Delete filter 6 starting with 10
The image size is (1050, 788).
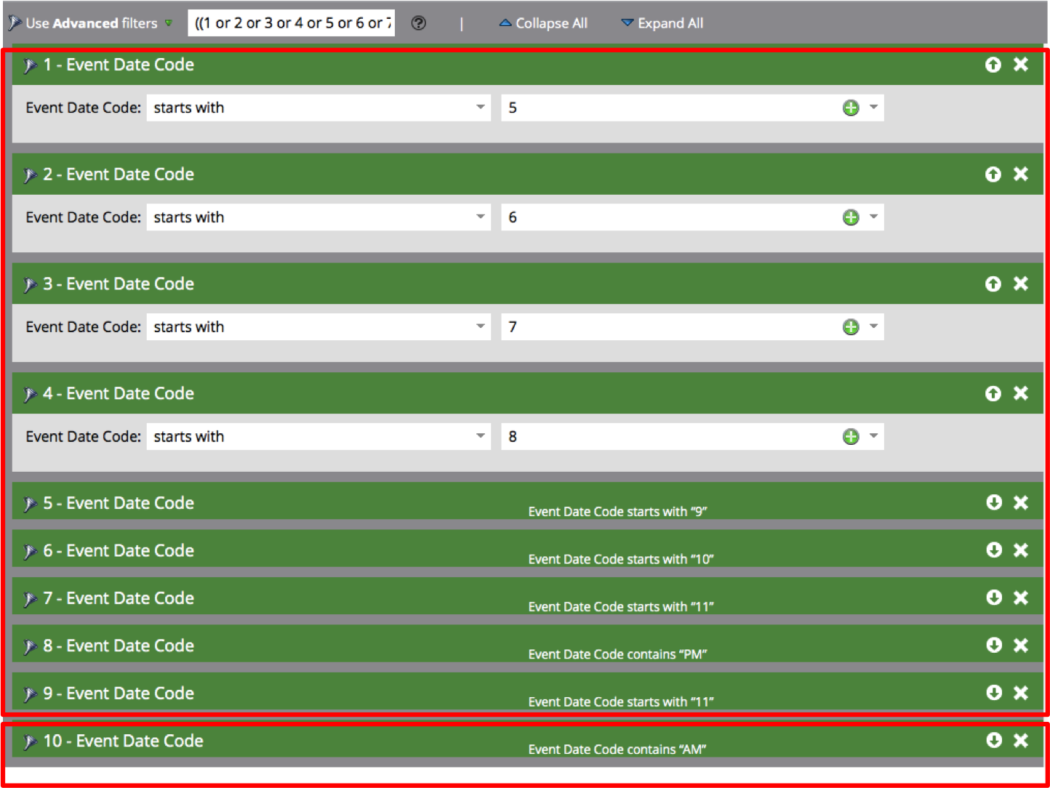(x=1021, y=550)
